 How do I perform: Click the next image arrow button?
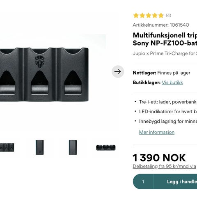click(118, 71)
